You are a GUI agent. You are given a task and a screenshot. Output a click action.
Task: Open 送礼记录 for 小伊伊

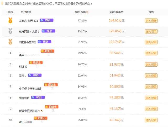point(151,86)
